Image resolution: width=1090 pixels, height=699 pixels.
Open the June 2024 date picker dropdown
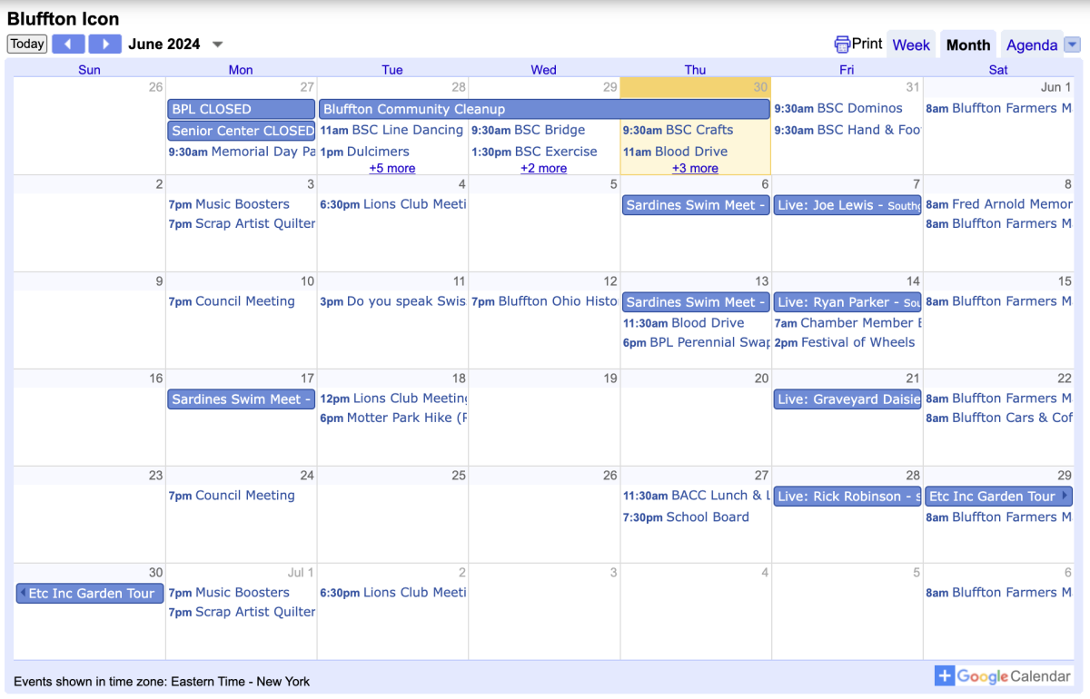click(x=217, y=44)
